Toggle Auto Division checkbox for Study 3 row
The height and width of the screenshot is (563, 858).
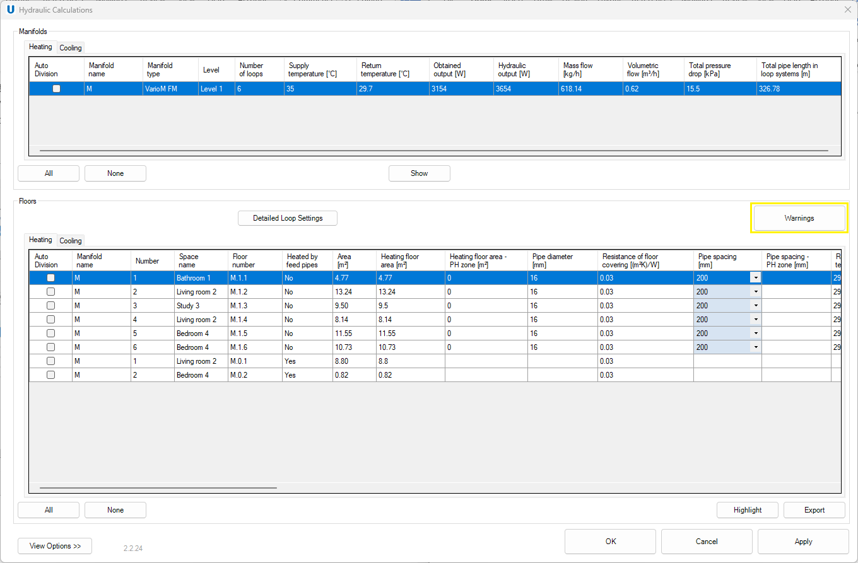tap(51, 306)
